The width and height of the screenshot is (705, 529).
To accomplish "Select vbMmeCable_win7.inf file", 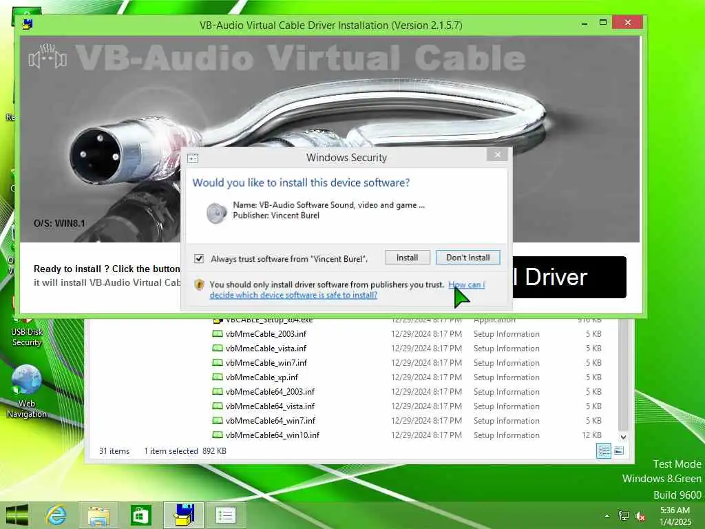I will tap(266, 362).
